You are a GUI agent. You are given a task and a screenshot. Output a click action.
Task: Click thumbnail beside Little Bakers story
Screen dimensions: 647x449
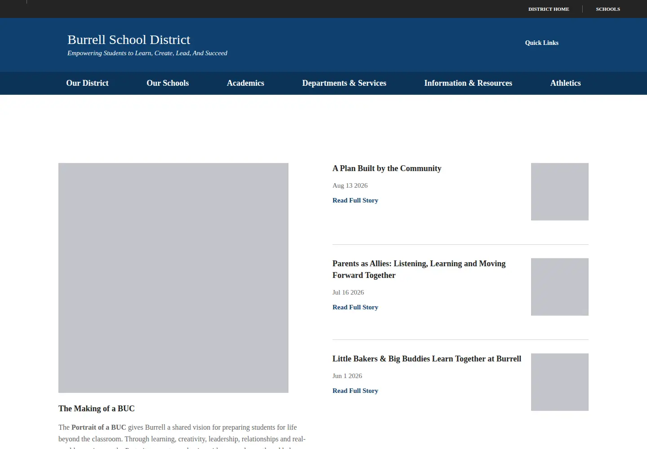(x=560, y=382)
